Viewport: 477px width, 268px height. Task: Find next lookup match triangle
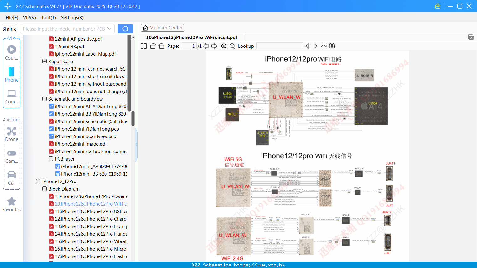[315, 46]
